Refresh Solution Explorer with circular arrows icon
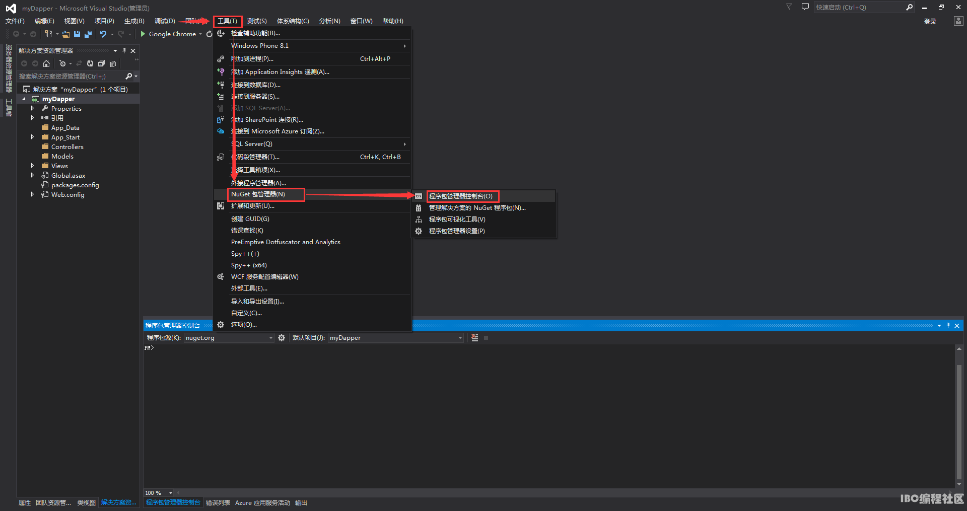The width and height of the screenshot is (967, 511). click(90, 63)
